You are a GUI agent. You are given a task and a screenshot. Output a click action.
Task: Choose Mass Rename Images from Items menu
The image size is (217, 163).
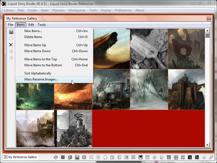tap(41, 79)
